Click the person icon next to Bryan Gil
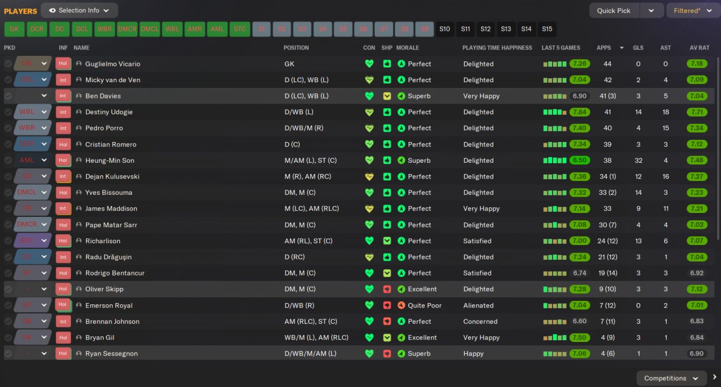This screenshot has height=387, width=721. (x=79, y=337)
